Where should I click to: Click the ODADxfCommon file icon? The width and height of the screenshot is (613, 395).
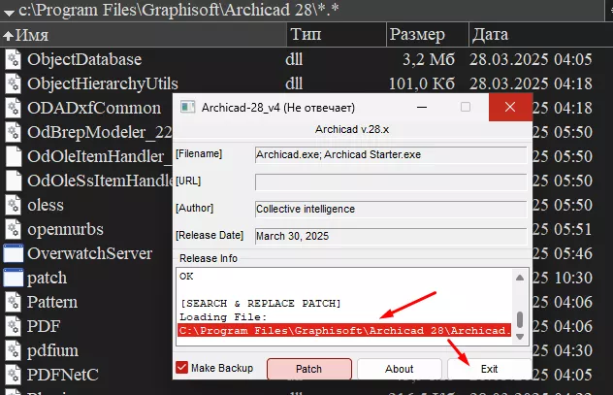[14, 108]
